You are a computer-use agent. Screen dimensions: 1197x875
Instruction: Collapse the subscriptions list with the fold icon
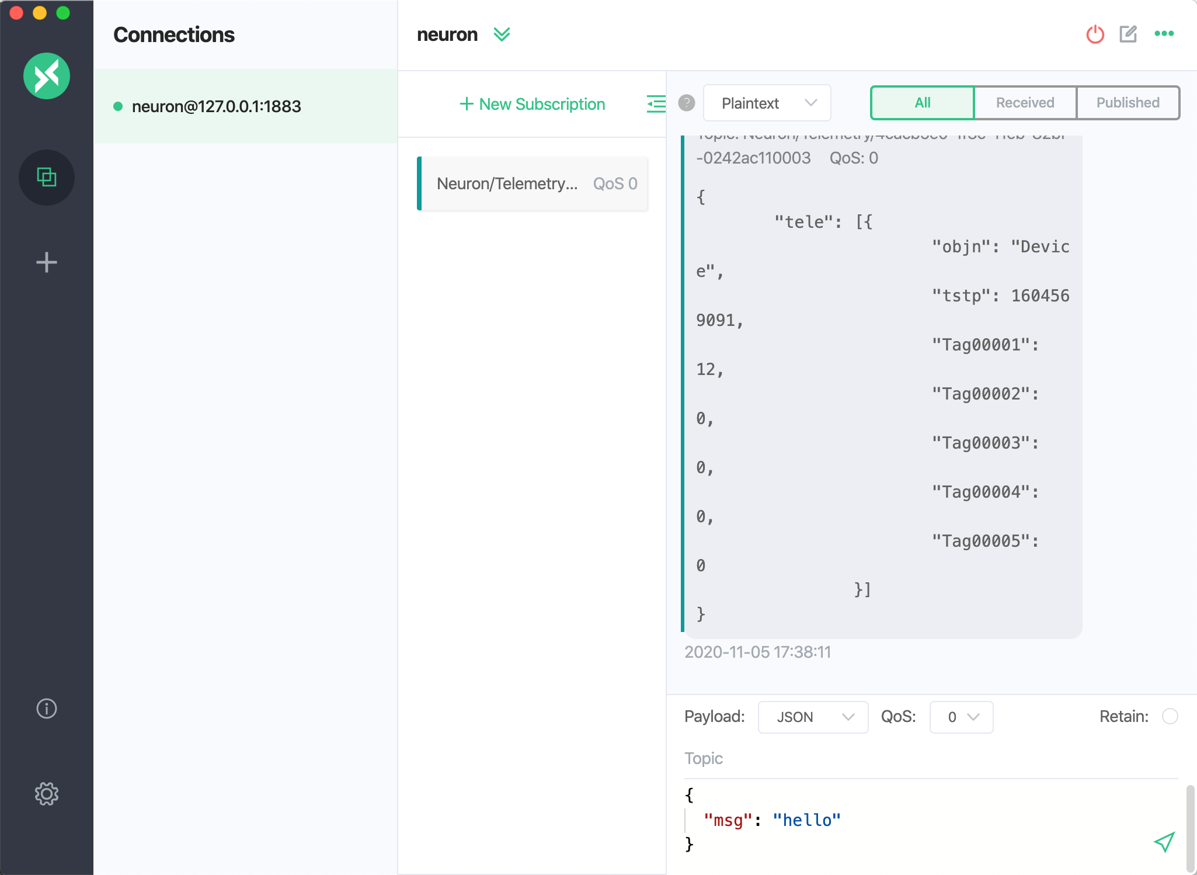(x=656, y=104)
